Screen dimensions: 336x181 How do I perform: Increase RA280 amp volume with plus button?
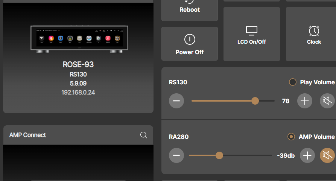coord(307,155)
